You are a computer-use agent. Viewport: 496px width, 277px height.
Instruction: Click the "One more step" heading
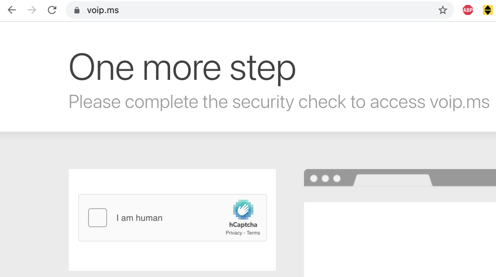pos(182,67)
